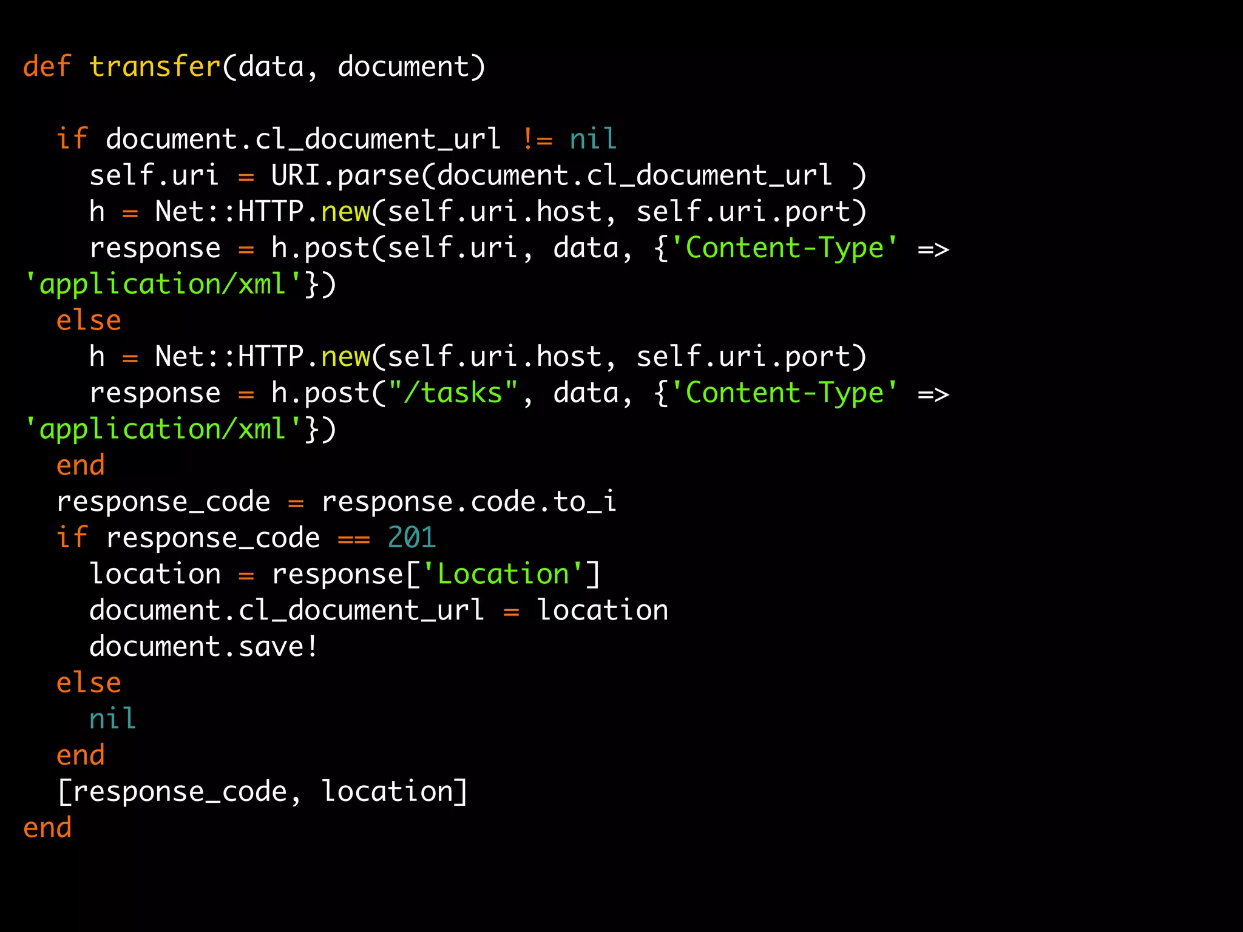
Task: Select 'response_code' in the 'if response_code' line
Action: [x=213, y=538]
